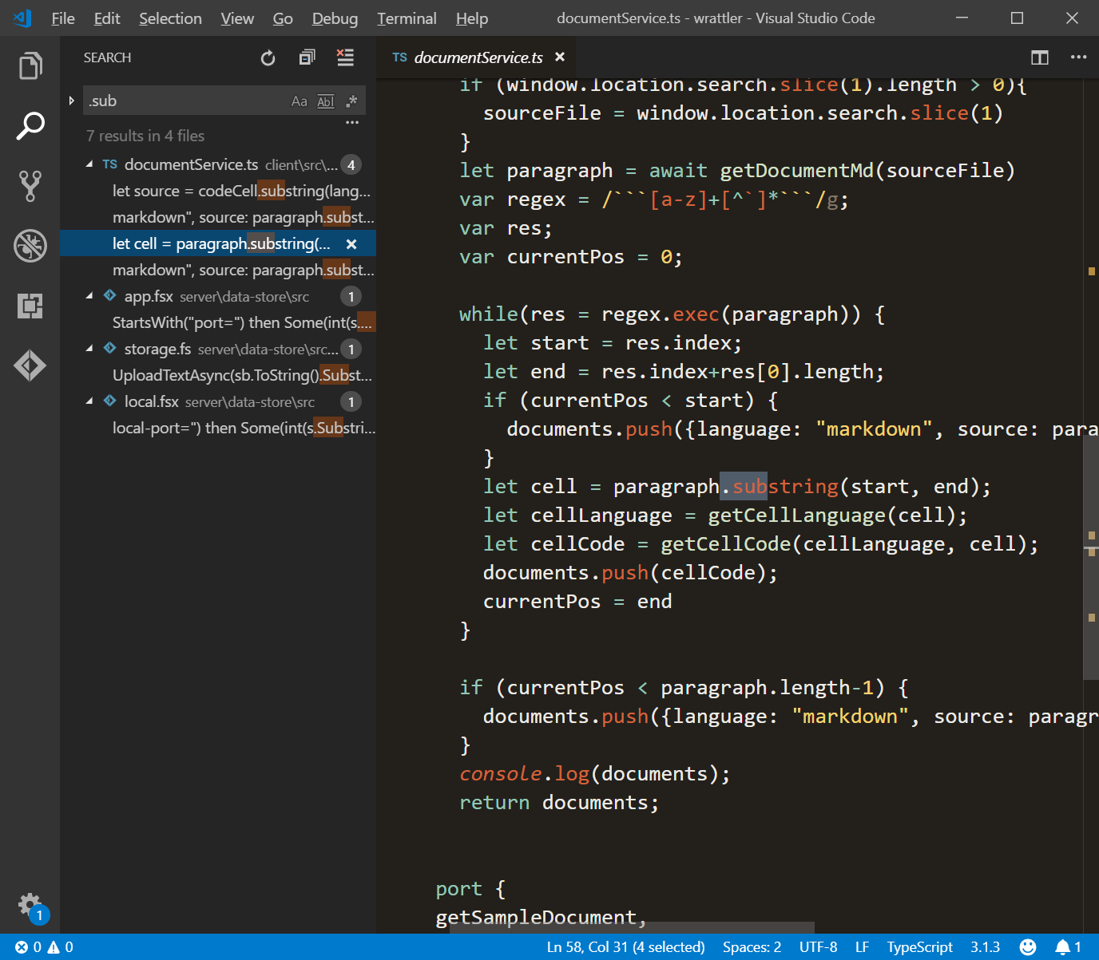Open the editor More Actions menu
Image resolution: width=1099 pixels, height=960 pixels.
click(1078, 57)
